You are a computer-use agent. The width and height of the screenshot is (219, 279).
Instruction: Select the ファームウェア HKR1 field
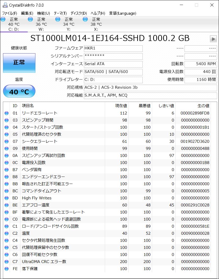tap(113, 48)
